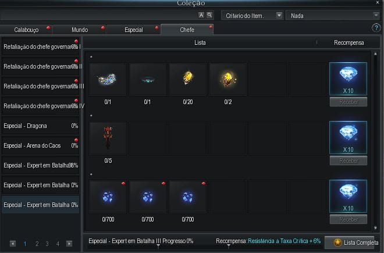Click the red armor item requiring 0/5
Image resolution: width=384 pixels, height=253 pixels.
[108, 138]
